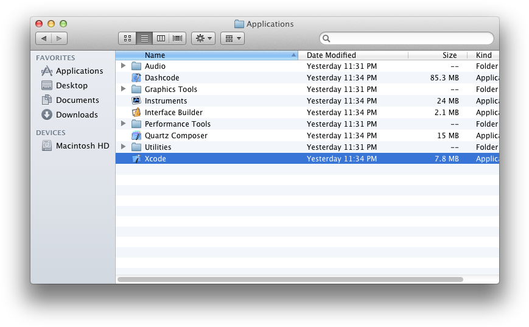Click the Utilities folder icon

[x=136, y=147]
